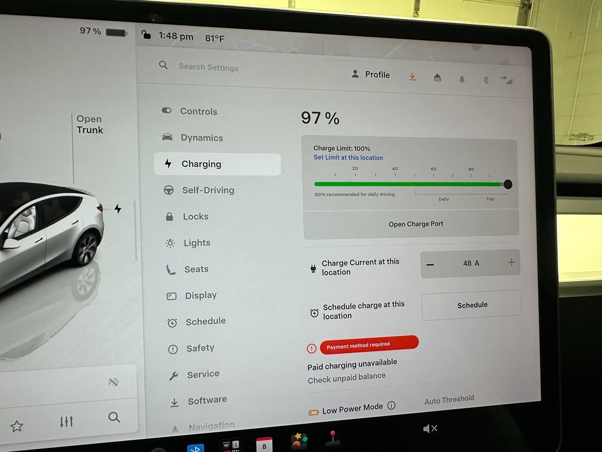The width and height of the screenshot is (602, 452).
Task: Tap the Paid charging unavailable message
Action: tap(352, 364)
